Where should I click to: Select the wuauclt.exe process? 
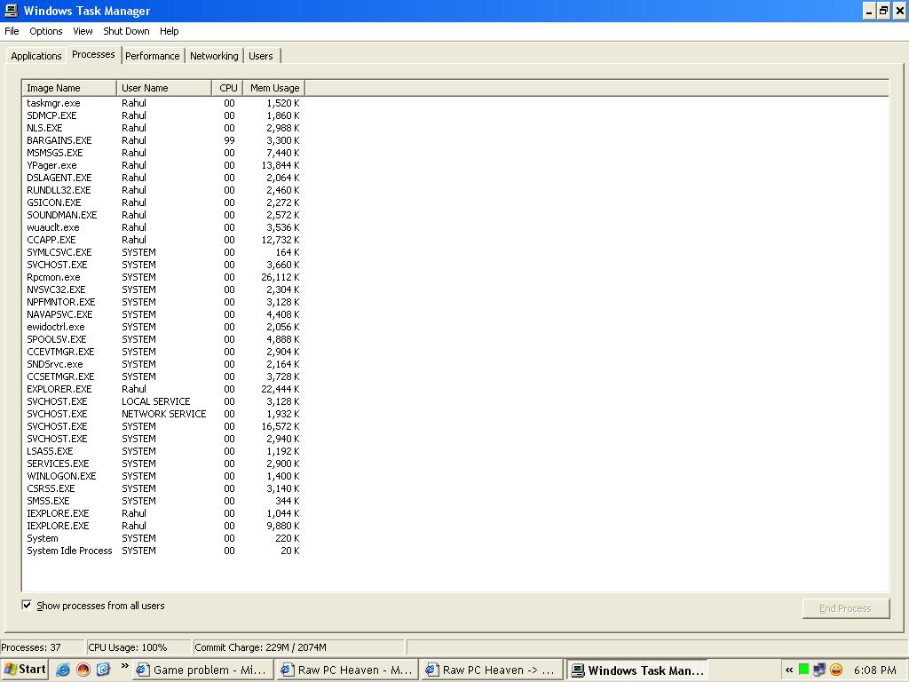point(163,227)
